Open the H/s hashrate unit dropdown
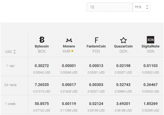Screen dimensions: 164x115 point(142,7)
